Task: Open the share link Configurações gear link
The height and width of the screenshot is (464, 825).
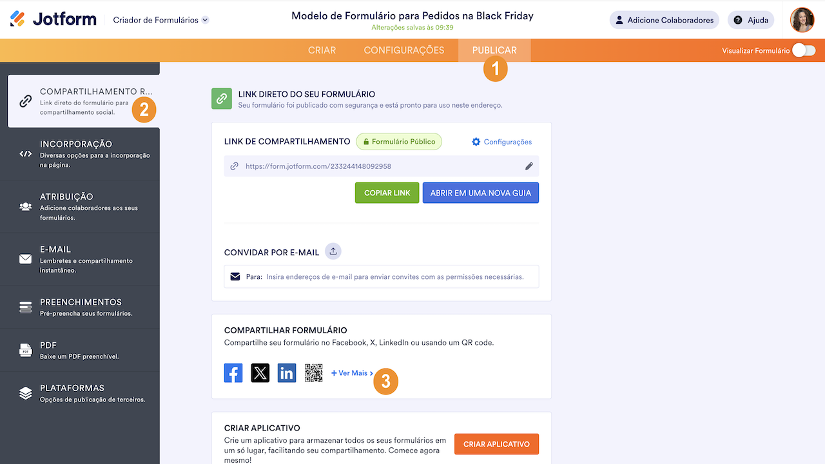Action: [x=501, y=142]
